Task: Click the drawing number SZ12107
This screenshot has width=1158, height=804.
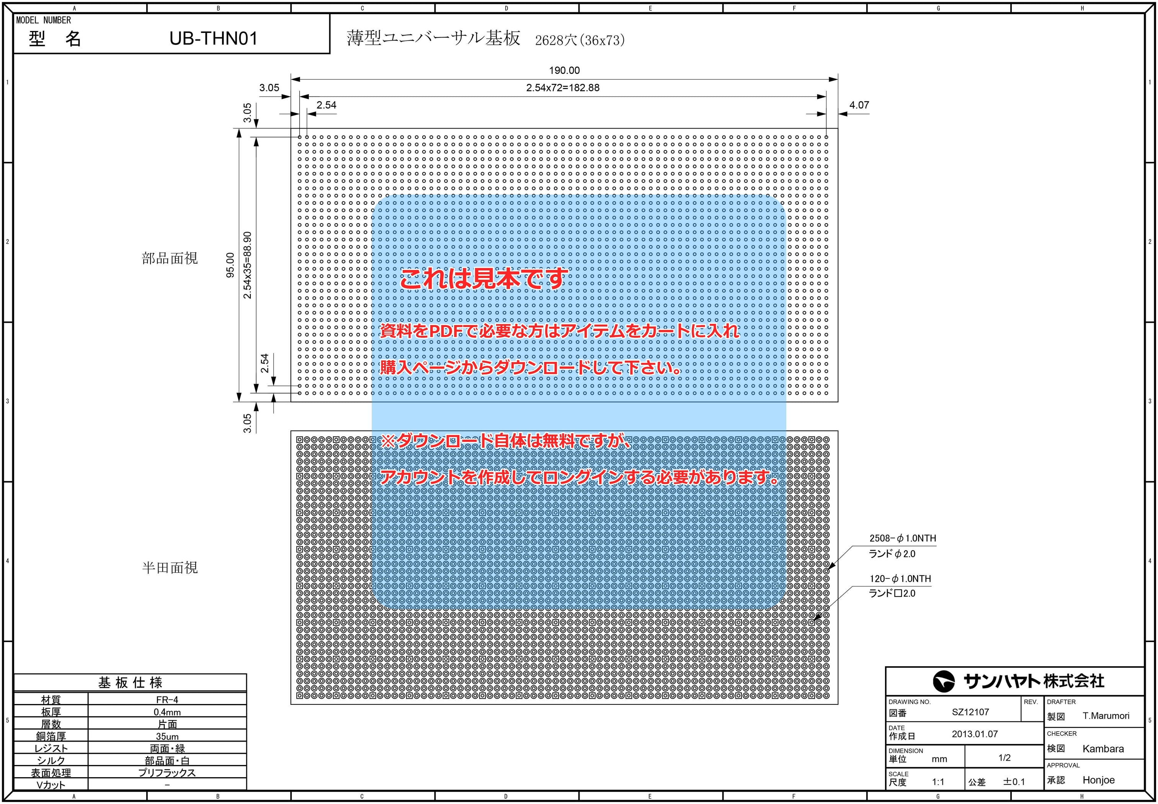Action: 970,712
